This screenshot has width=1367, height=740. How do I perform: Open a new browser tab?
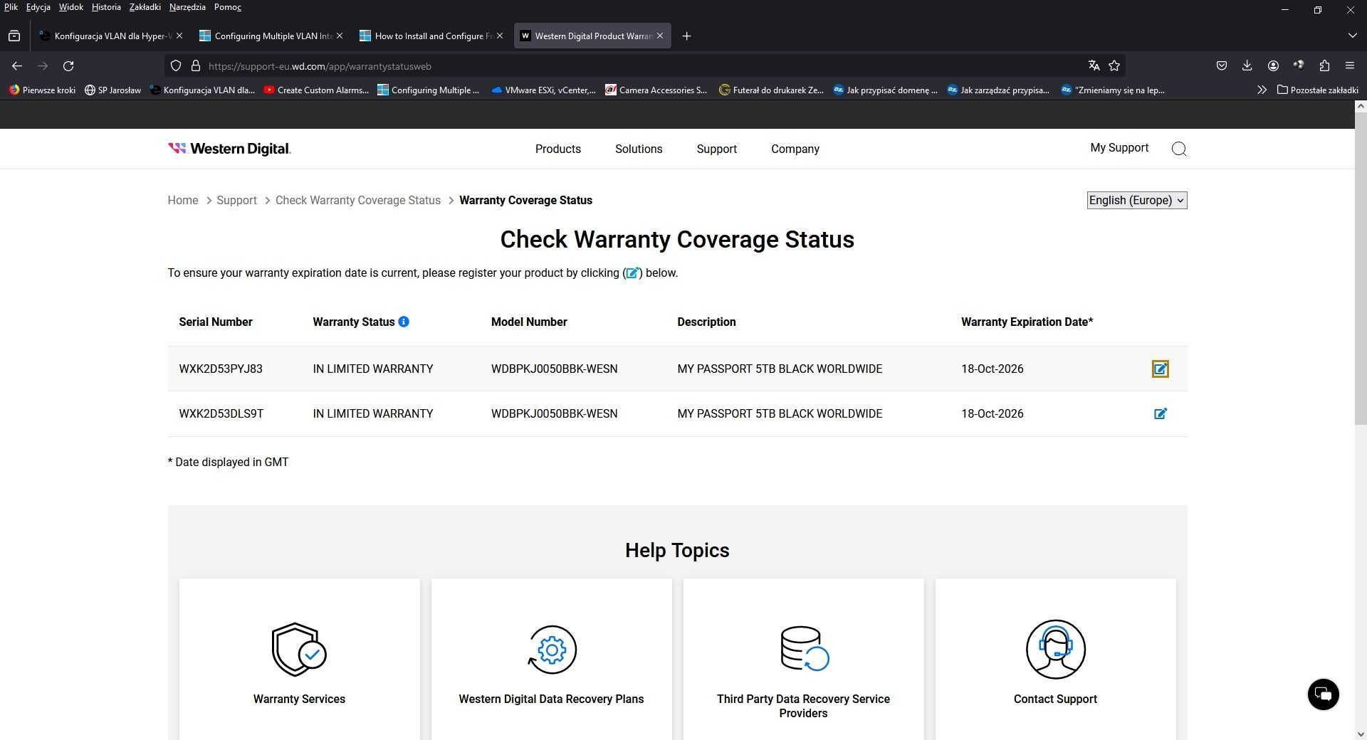[x=686, y=36]
